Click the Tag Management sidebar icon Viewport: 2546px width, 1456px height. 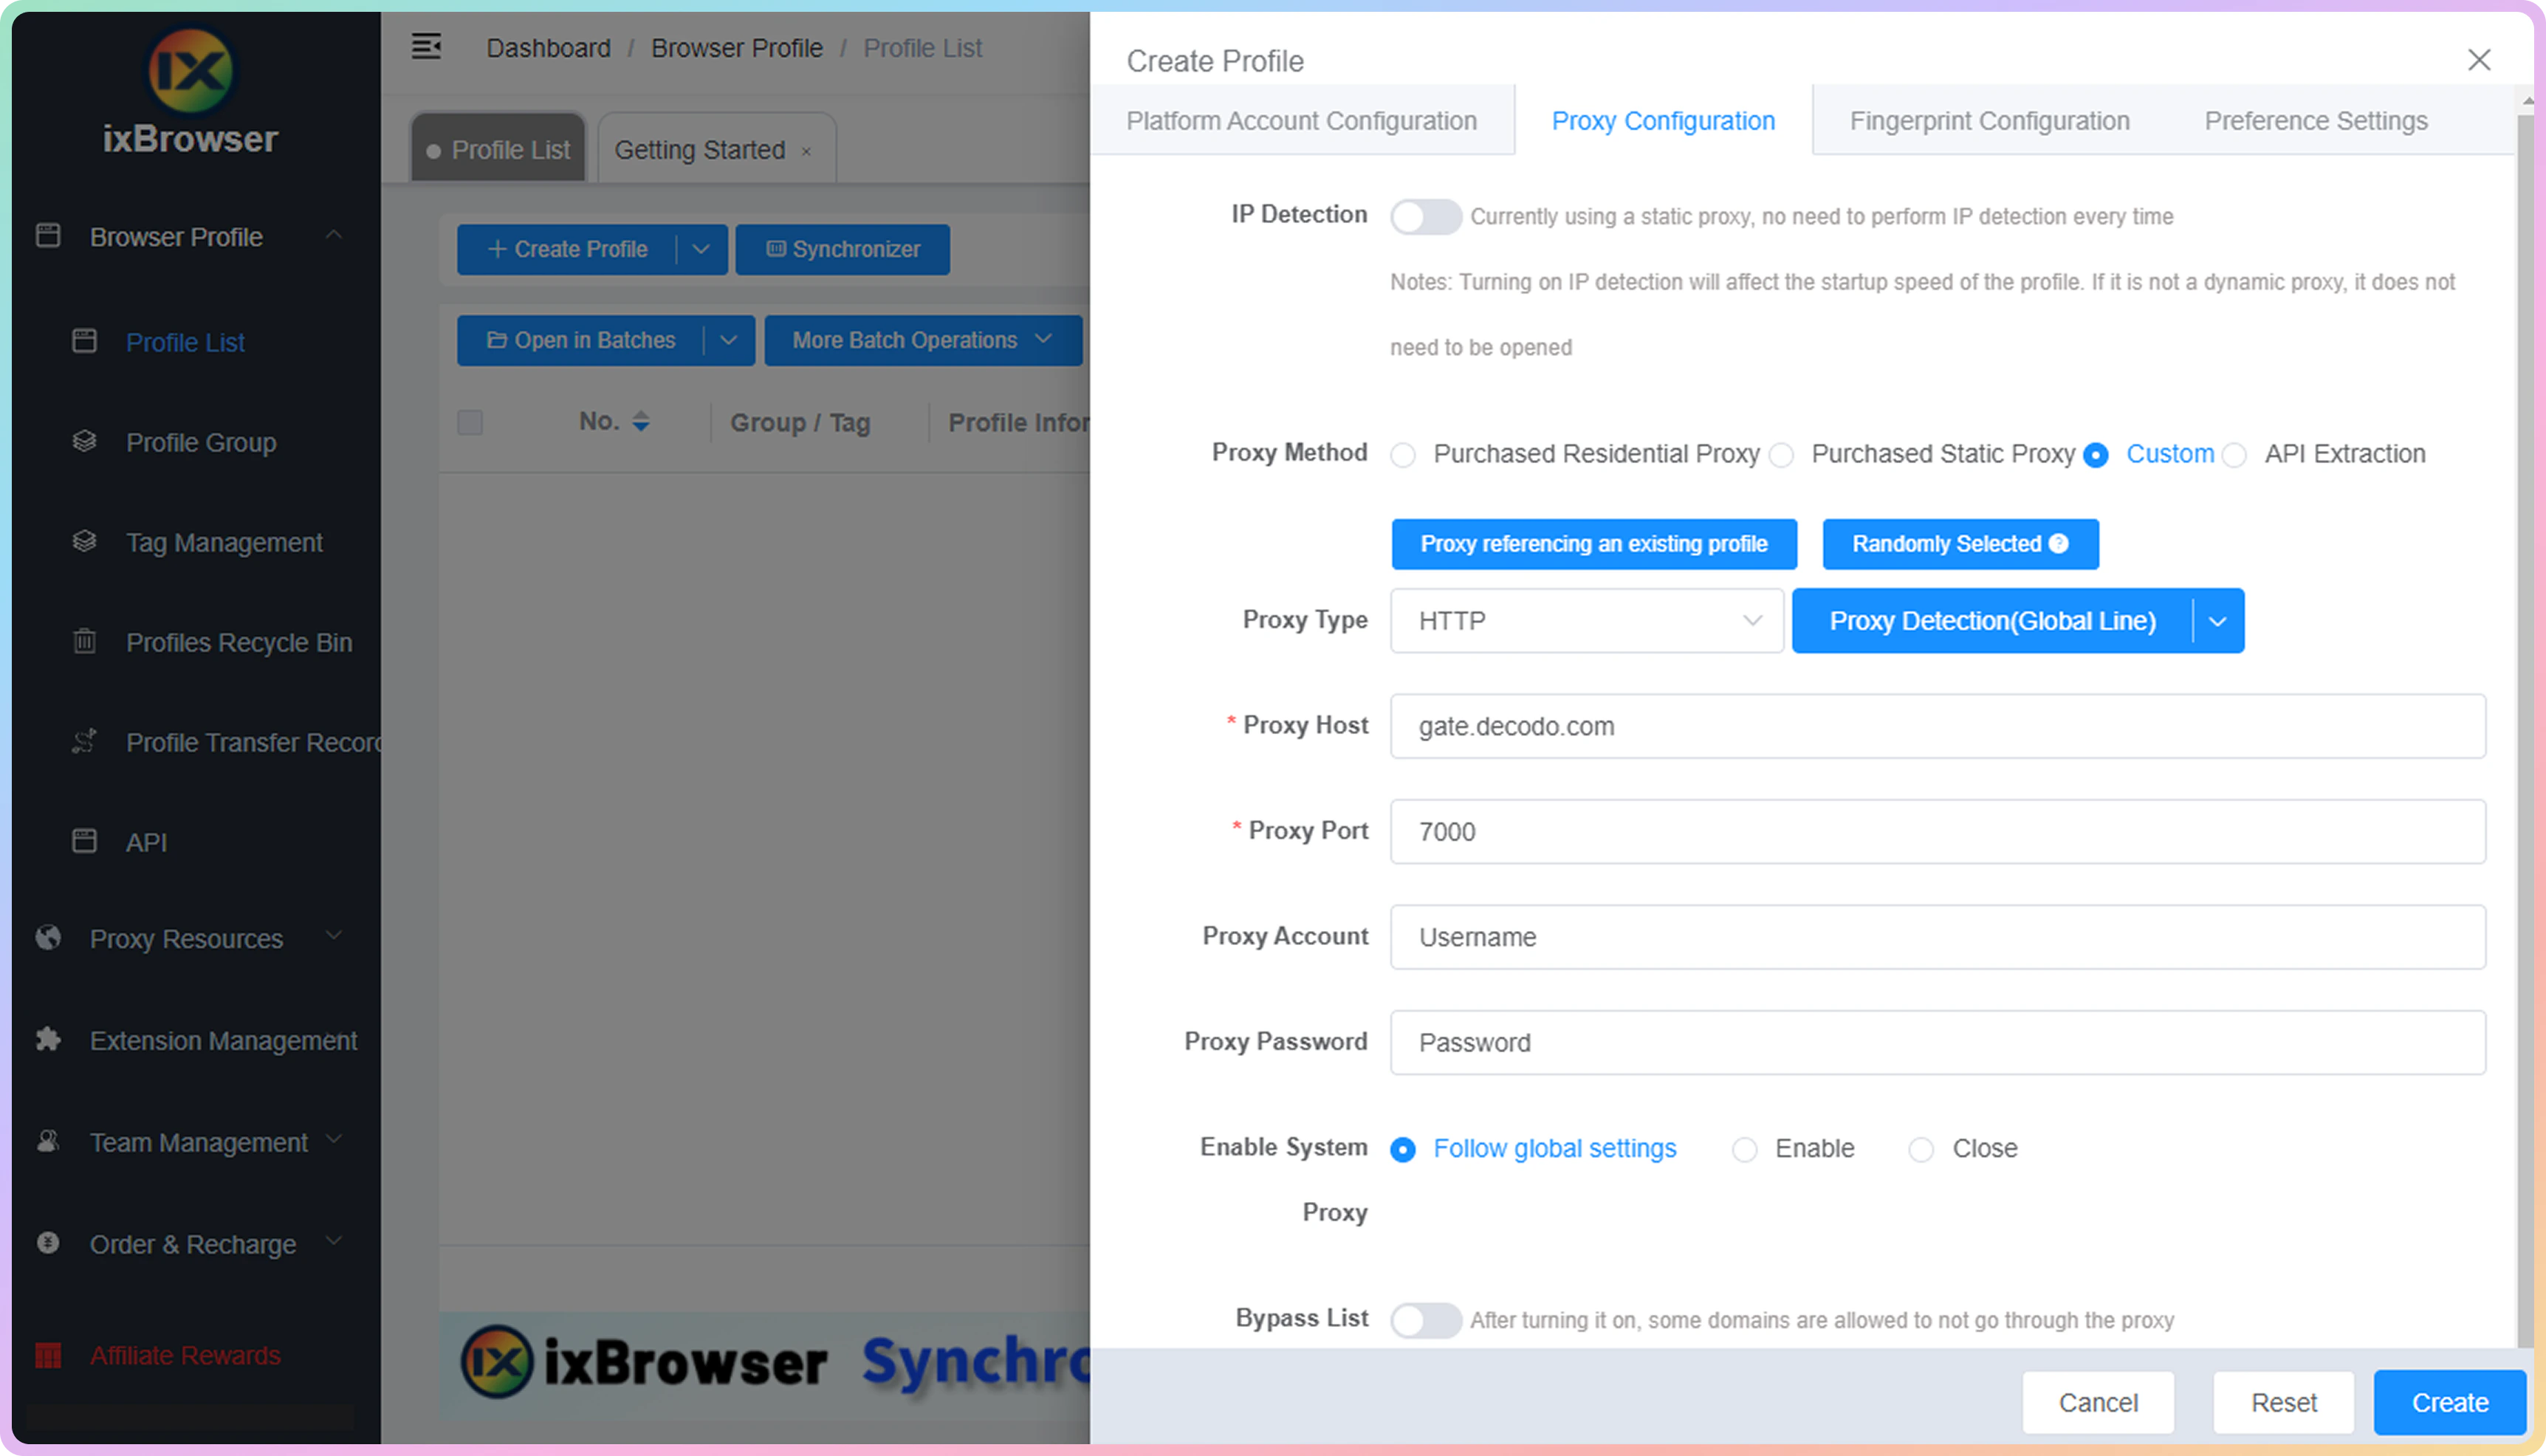coord(85,541)
